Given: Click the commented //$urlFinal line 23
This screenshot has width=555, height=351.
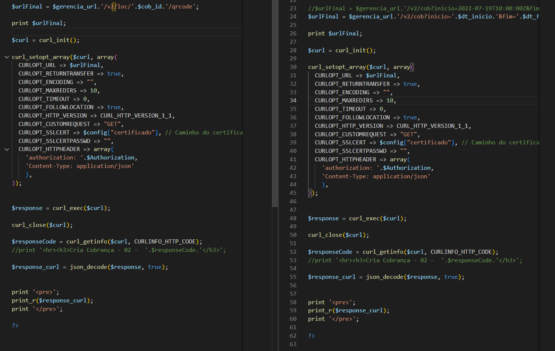Looking at the screenshot, I should pos(423,8).
